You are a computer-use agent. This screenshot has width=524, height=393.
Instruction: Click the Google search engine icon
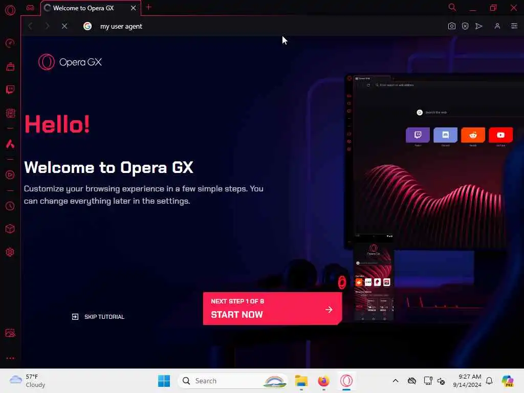[x=87, y=26]
